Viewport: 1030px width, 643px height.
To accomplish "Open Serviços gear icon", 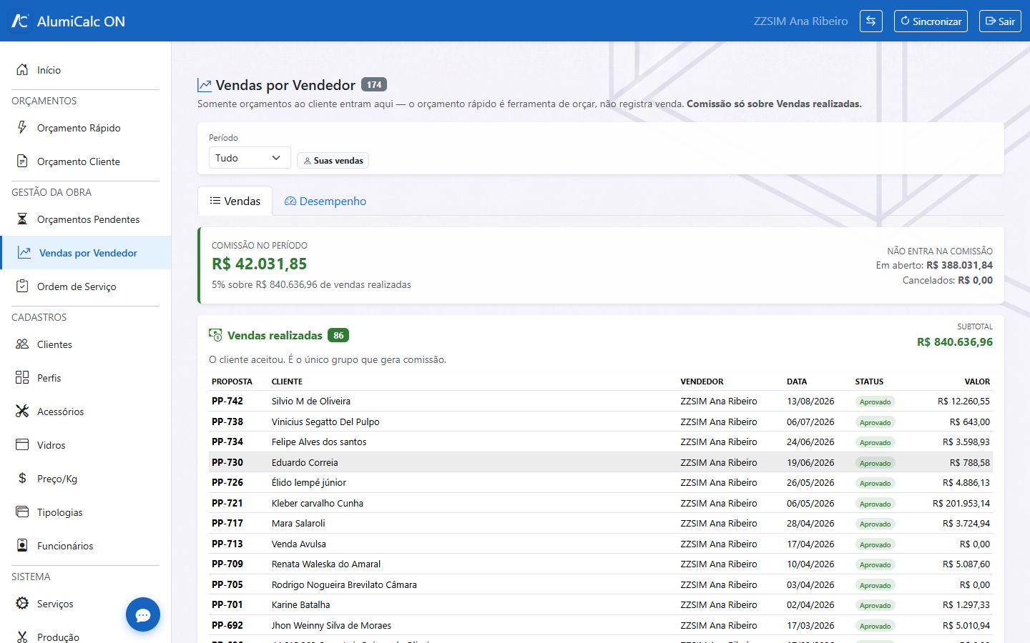I will click(x=22, y=603).
